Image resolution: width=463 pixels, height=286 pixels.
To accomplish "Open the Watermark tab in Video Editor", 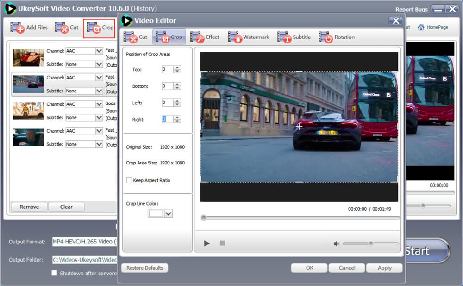I will click(249, 37).
